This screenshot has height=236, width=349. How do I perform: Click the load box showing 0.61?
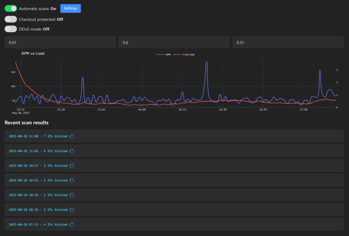click(x=60, y=43)
